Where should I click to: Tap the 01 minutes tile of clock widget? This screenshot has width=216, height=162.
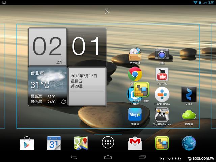87,47
